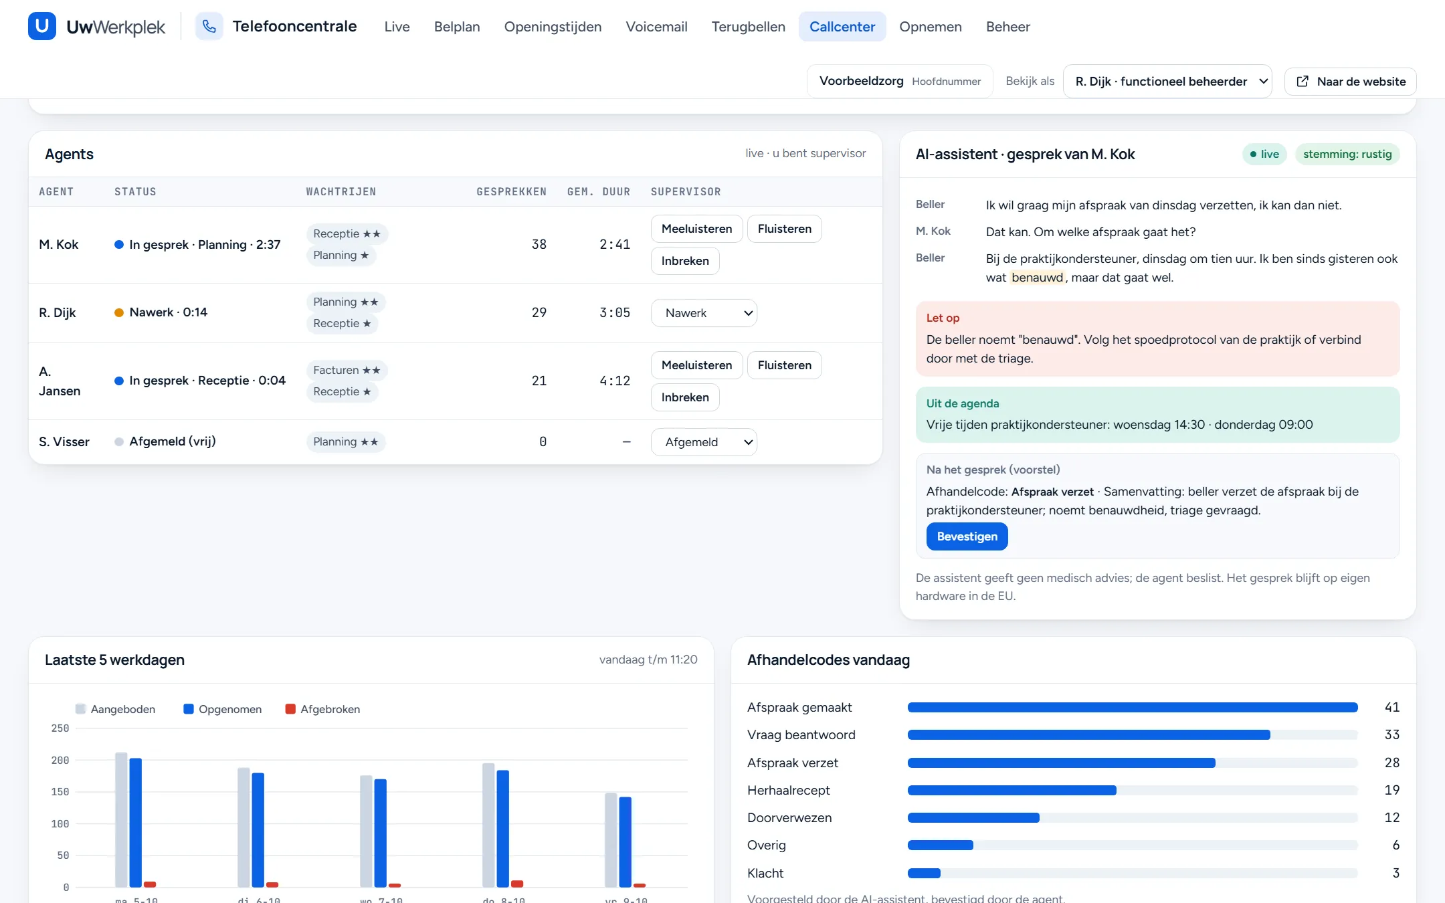Open the Live tab

[397, 27]
